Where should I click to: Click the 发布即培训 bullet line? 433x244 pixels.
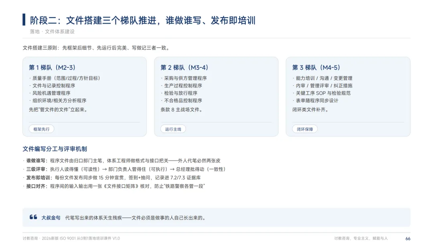click(x=112, y=178)
